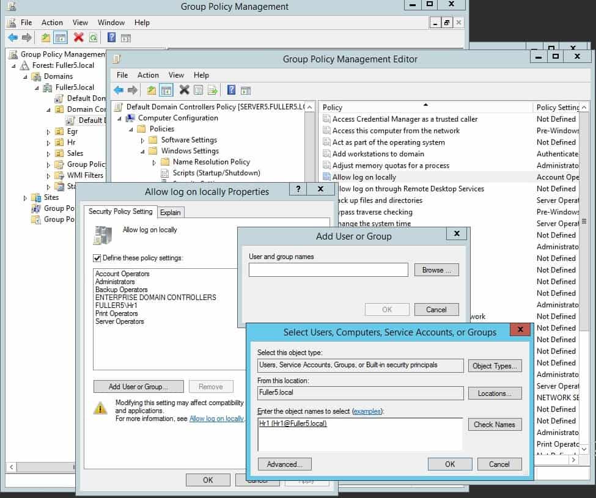Select Backup Operators list entry
The width and height of the screenshot is (596, 498).
[x=121, y=290]
